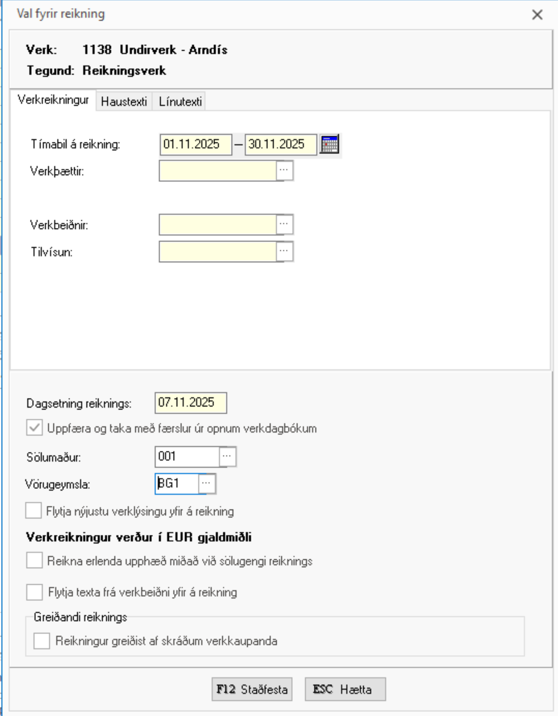
Task: Enable Flytja texta frá verkbeiðni checkbox
Action: pos(35,592)
